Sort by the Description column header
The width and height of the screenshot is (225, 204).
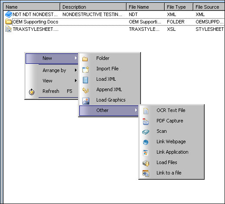93,7
